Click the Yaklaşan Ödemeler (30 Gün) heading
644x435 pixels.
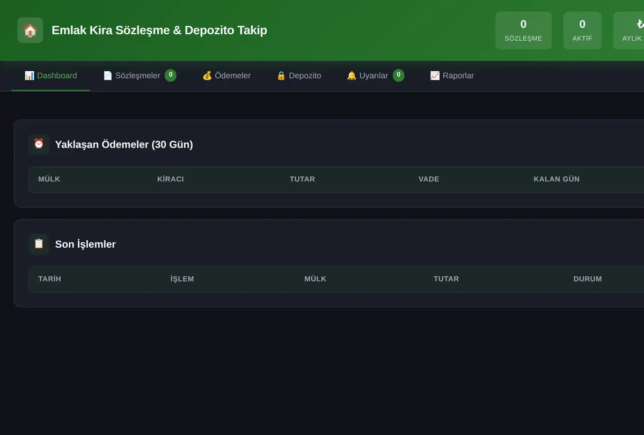pyautogui.click(x=124, y=144)
